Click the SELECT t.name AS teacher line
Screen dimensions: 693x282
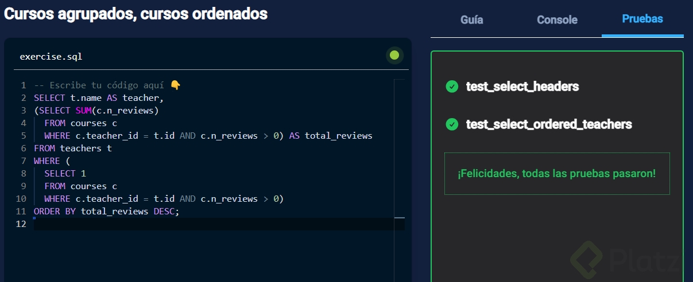pos(99,98)
